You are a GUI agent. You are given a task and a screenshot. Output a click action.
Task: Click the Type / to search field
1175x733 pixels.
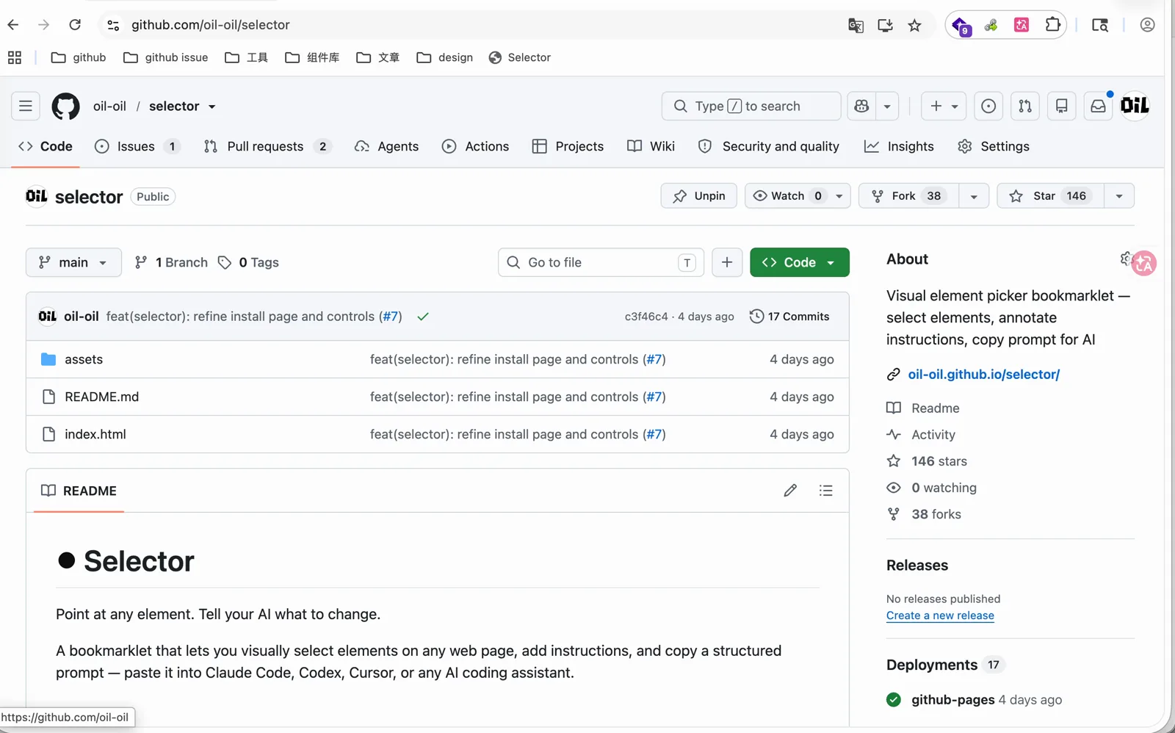coord(751,106)
